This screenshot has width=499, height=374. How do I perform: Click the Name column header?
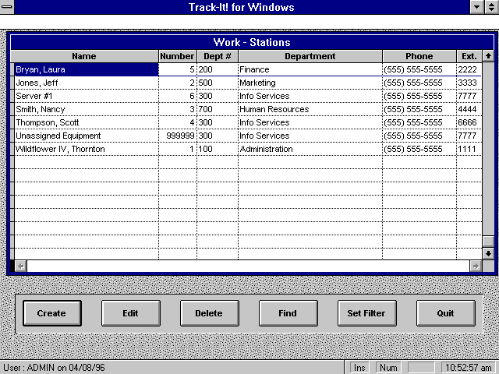tap(84, 56)
